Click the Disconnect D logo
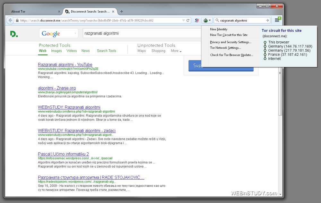Image resolution: width=321 pixels, height=203 pixels. coord(14,34)
